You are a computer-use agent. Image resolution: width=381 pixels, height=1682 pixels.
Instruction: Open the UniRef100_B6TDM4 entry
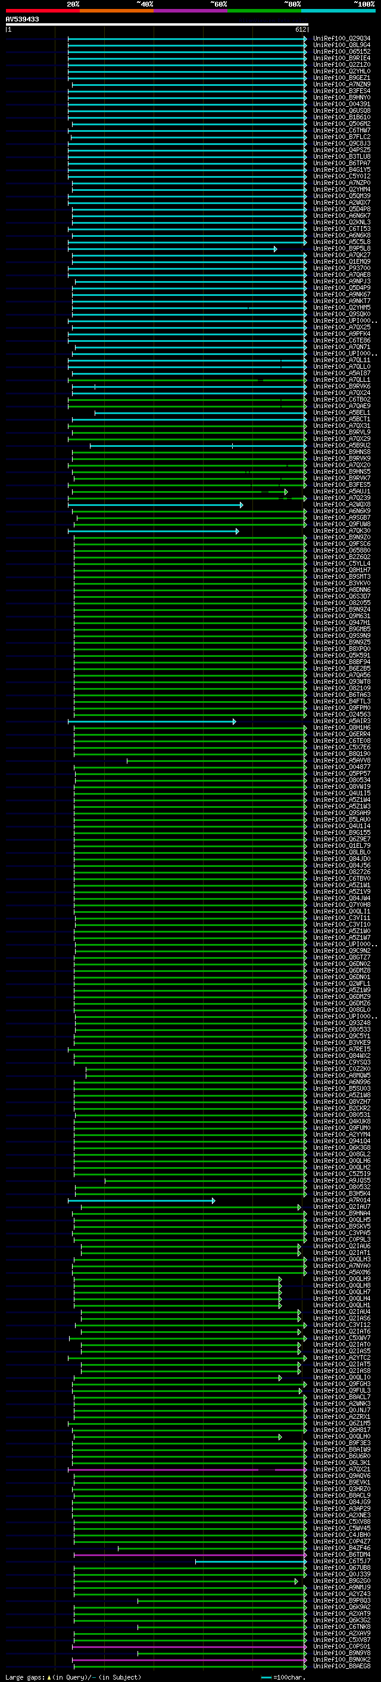click(x=341, y=1555)
